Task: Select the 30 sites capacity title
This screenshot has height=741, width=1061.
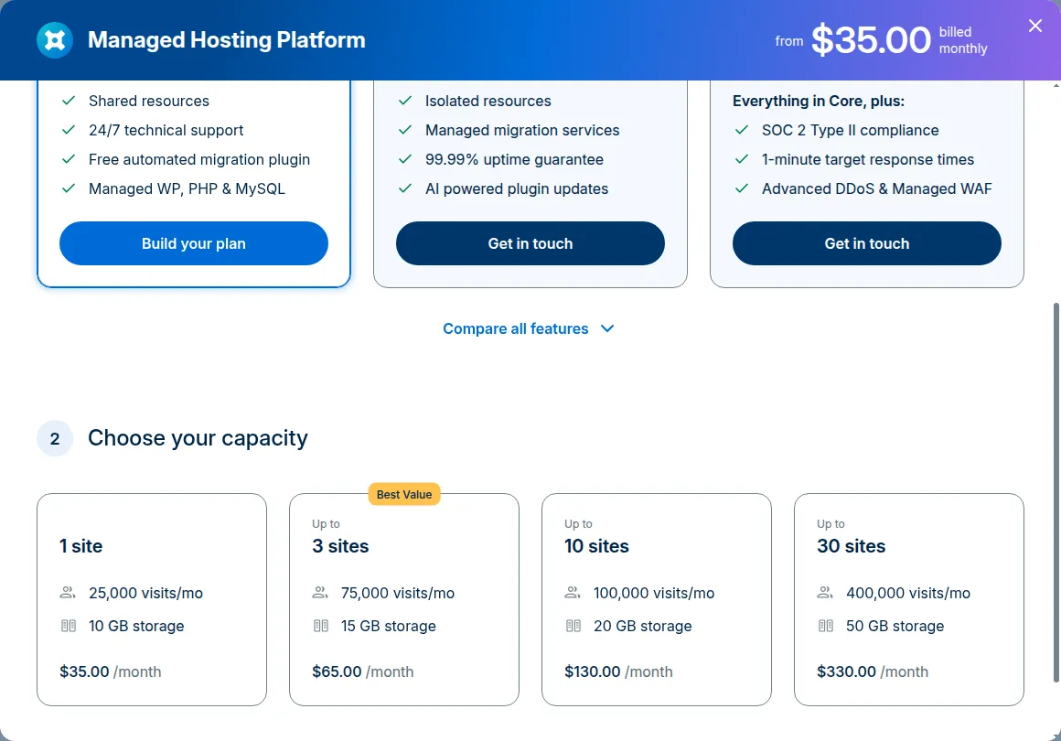Action: [852, 546]
